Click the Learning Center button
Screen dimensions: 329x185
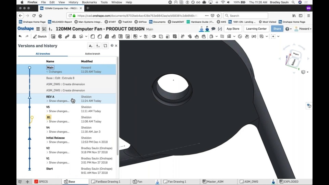pos(256,29)
